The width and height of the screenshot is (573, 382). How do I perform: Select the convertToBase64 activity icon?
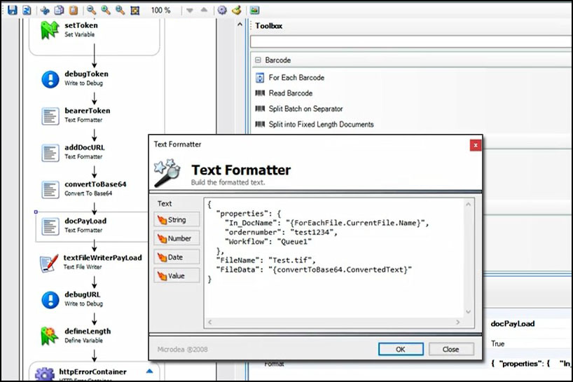[x=50, y=189]
